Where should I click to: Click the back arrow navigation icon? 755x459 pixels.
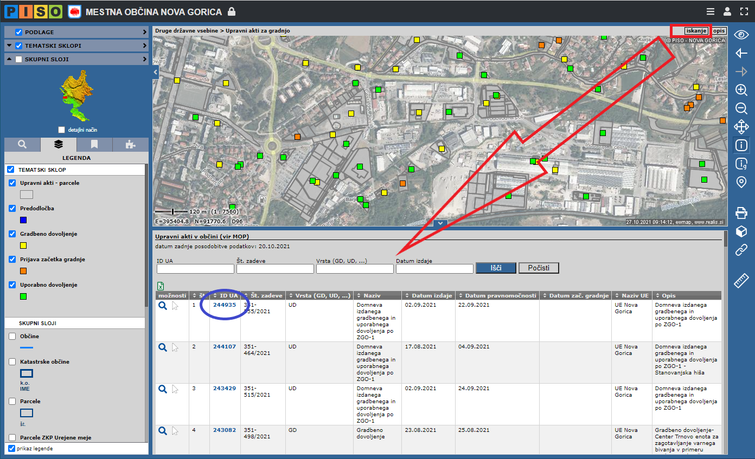(x=741, y=53)
